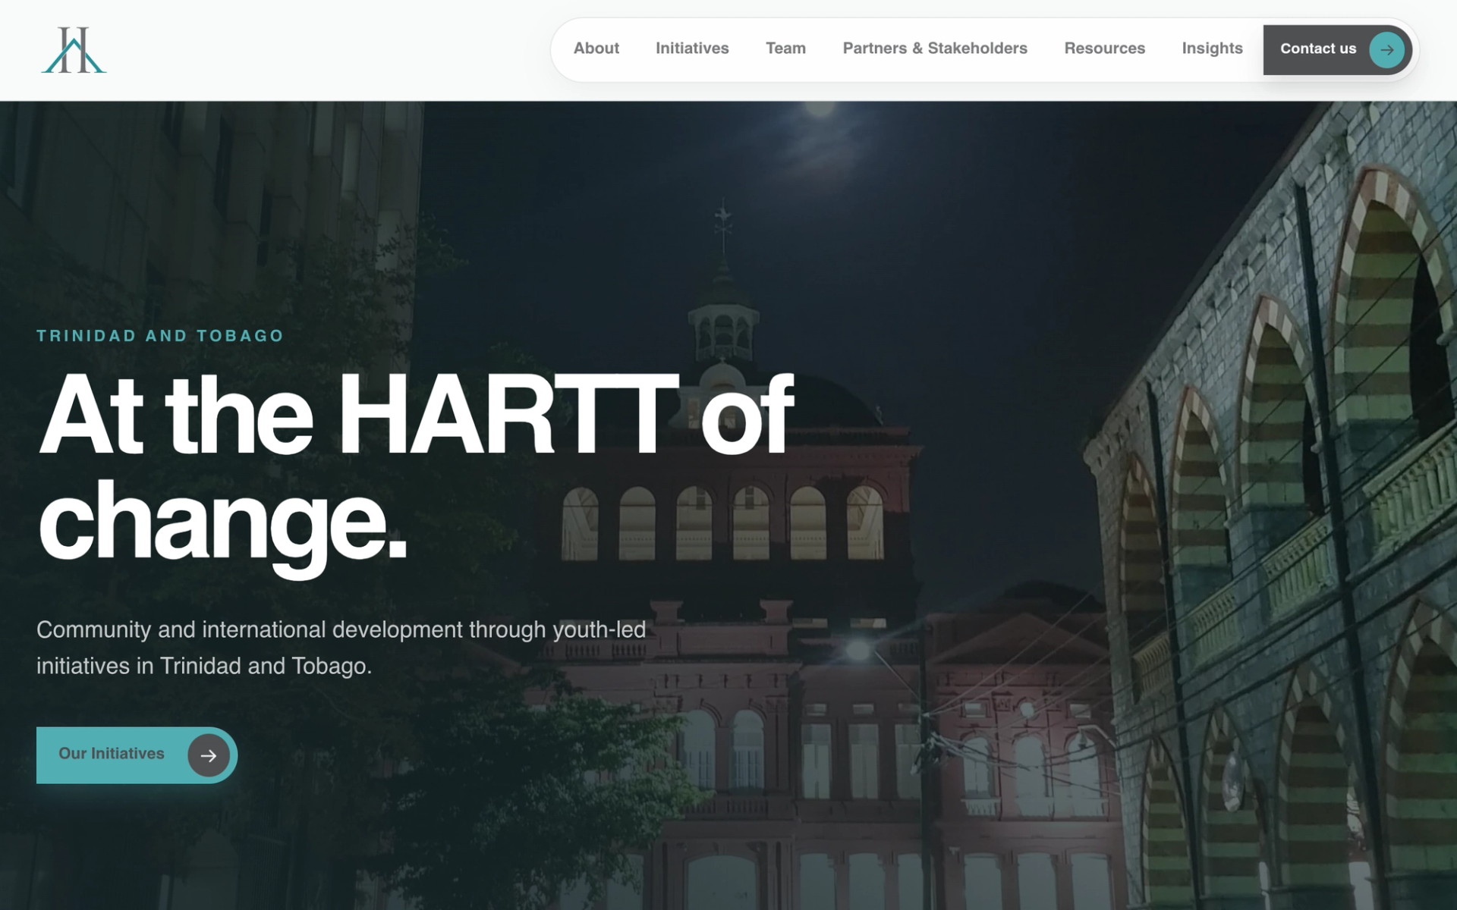Click the 'Community and international development' paragraph
The width and height of the screenshot is (1457, 910).
(341, 648)
